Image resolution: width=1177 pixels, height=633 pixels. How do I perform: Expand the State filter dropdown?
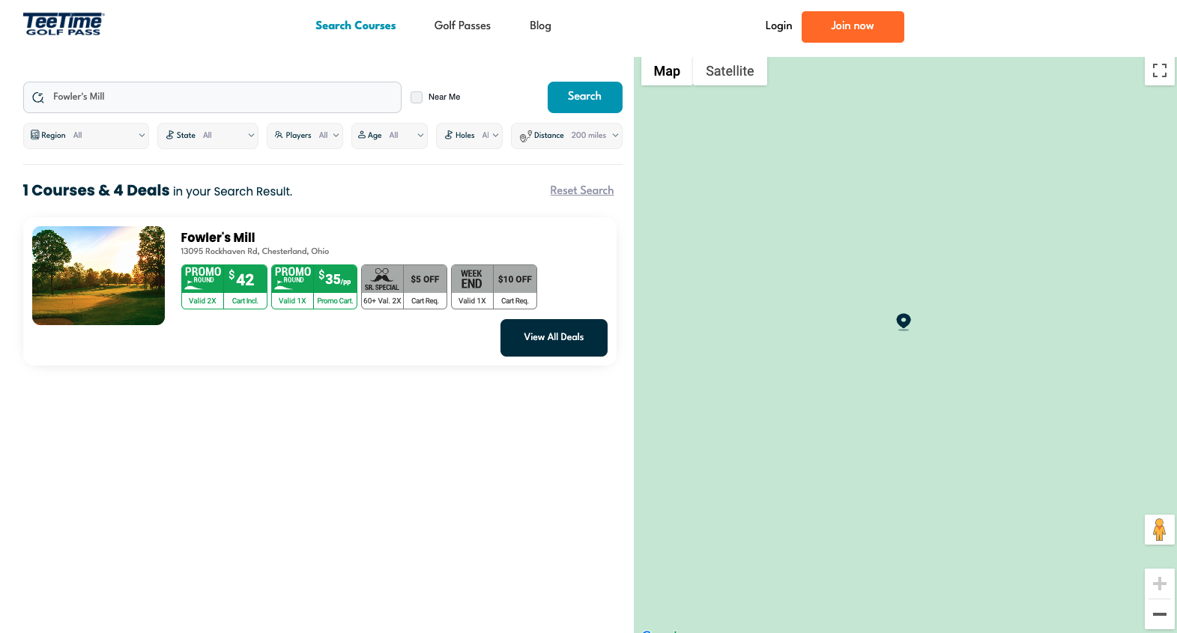(208, 136)
